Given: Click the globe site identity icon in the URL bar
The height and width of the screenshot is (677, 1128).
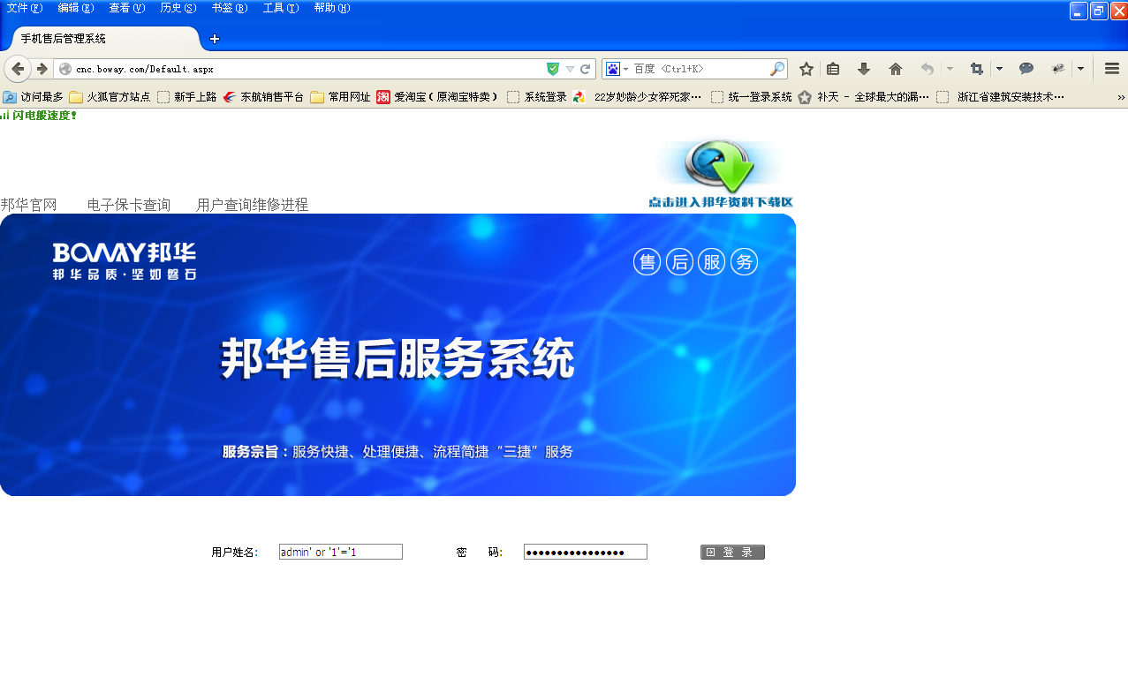Looking at the screenshot, I should [x=65, y=69].
